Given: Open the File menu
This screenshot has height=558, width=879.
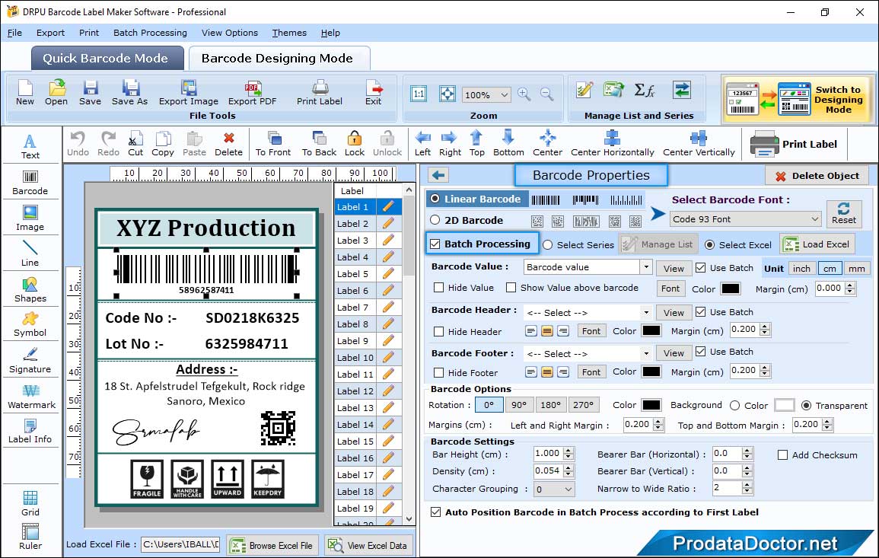Looking at the screenshot, I should click(14, 33).
